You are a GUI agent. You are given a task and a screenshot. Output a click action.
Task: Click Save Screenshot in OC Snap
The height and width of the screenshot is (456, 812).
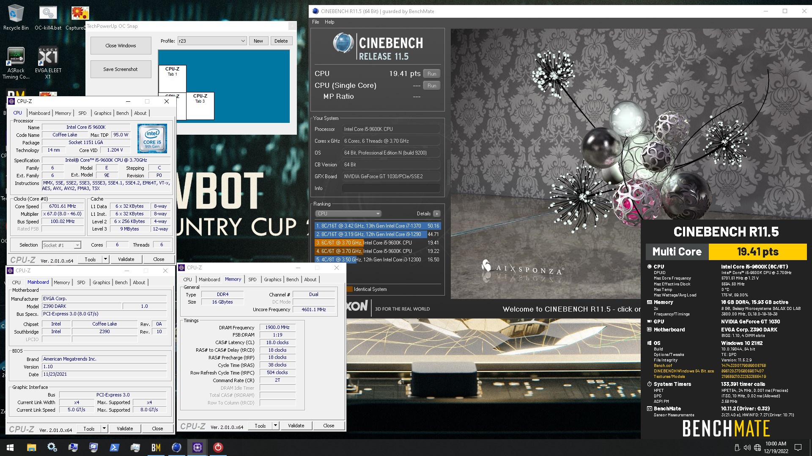121,69
